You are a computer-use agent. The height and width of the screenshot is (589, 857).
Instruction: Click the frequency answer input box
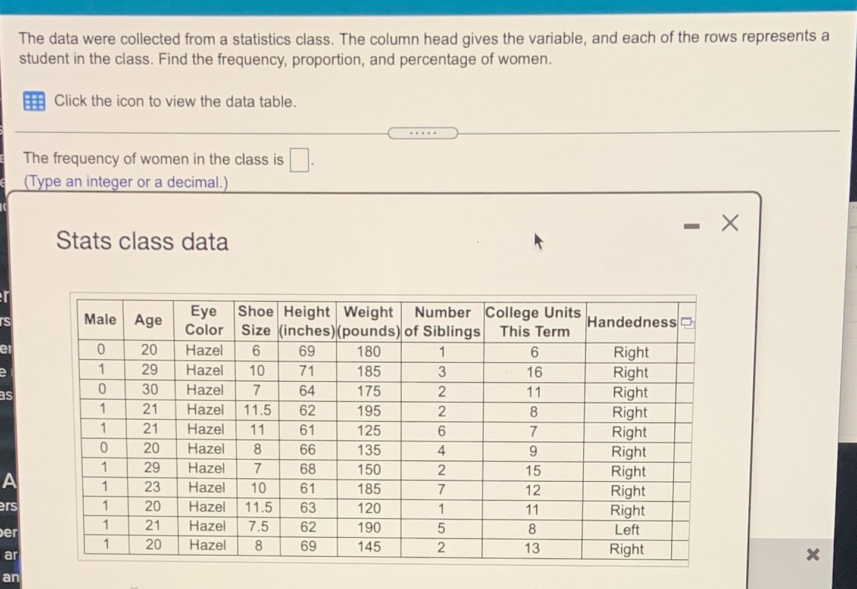(298, 160)
